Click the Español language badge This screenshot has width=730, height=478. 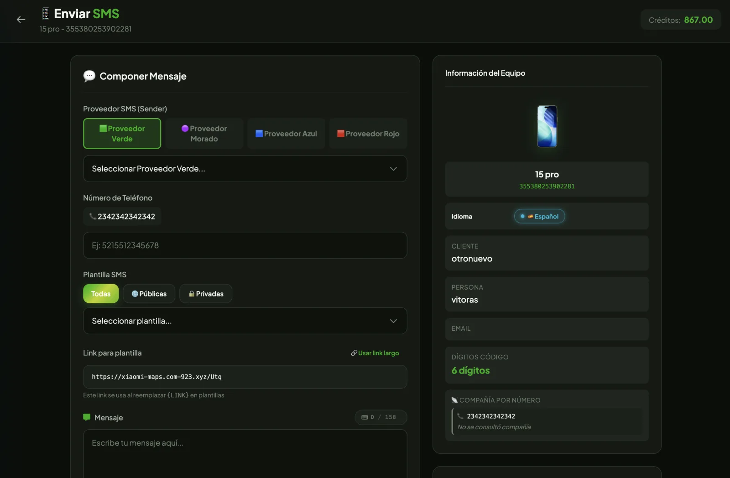coord(540,217)
